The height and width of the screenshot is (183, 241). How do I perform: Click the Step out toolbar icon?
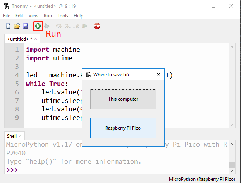pos(76,26)
